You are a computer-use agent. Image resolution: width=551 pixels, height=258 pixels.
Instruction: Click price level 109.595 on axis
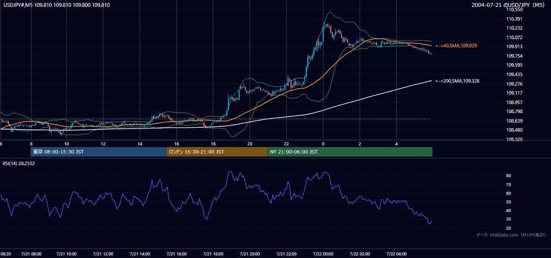click(x=514, y=65)
